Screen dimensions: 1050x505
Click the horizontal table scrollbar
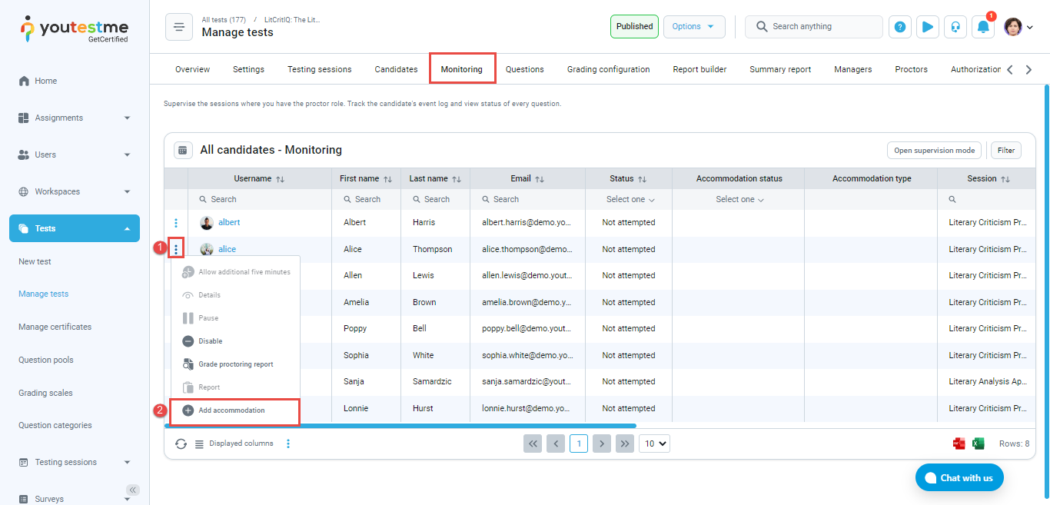(400, 425)
